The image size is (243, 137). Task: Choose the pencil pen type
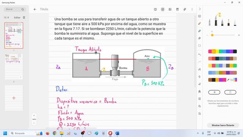tap(229, 22)
